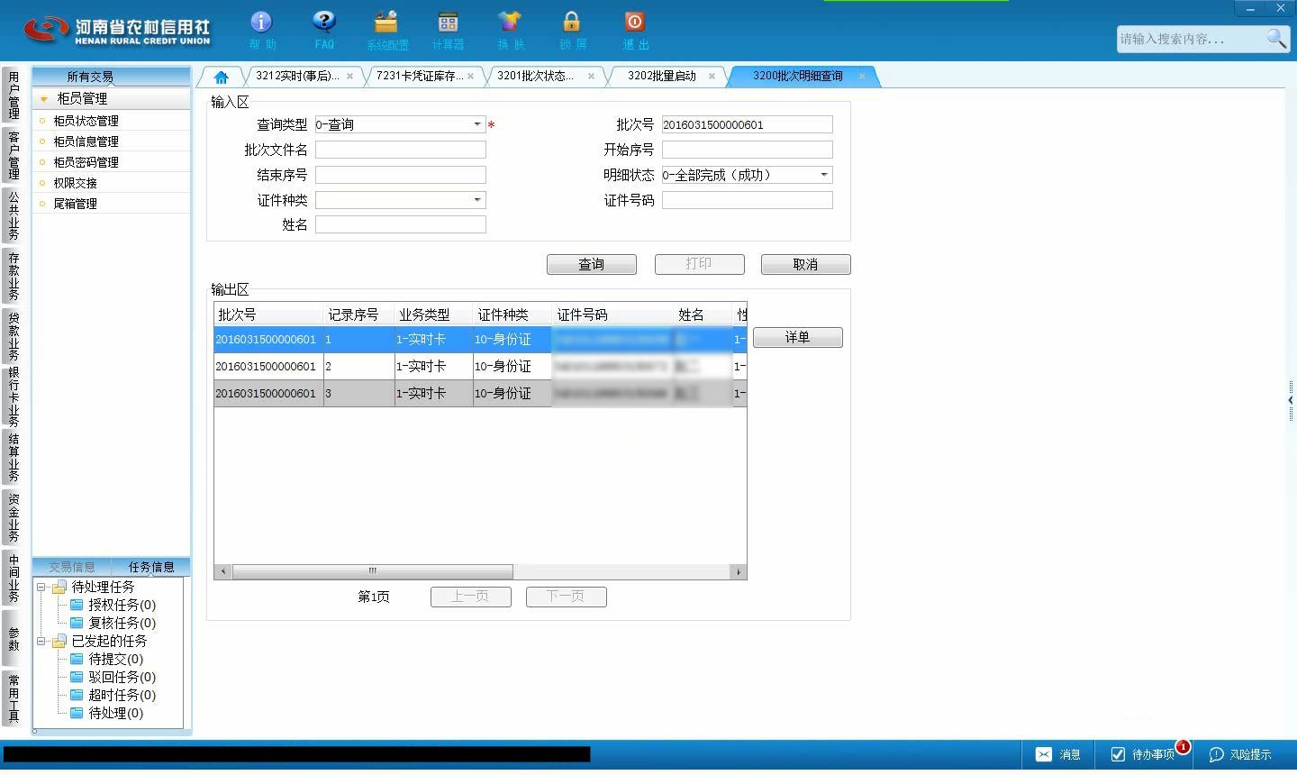The width and height of the screenshot is (1297, 775).
Task: Open the 银行卡业务 side tab
Action: click(14, 397)
